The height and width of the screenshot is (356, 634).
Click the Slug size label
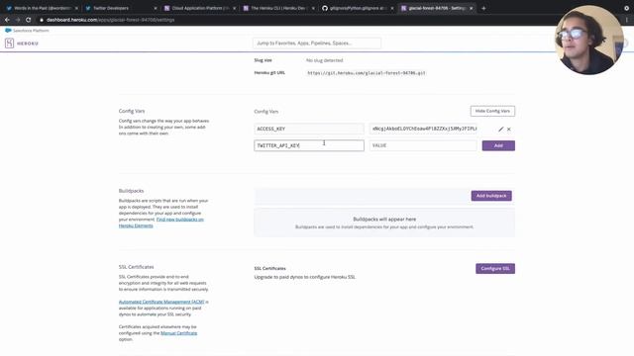pos(263,60)
